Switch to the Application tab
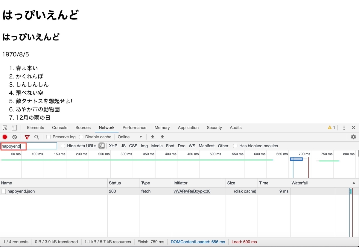Screen dimensions: 359x247 pos(188,128)
